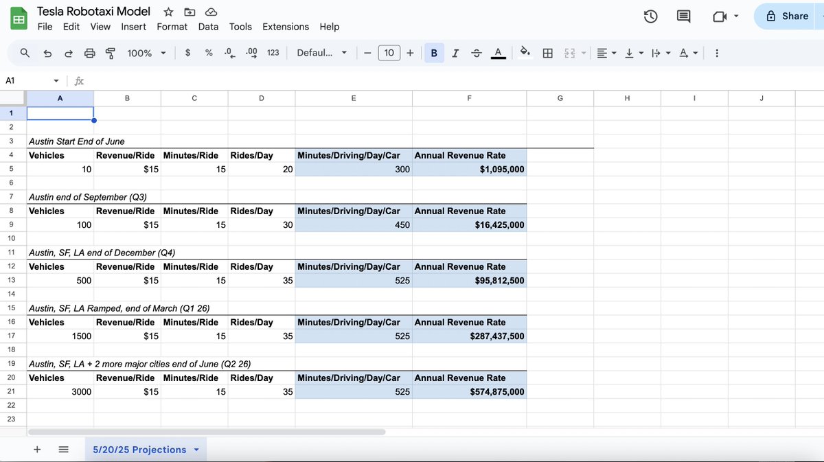Image resolution: width=824 pixels, height=462 pixels.
Task: Open the Data menu
Action: [208, 27]
